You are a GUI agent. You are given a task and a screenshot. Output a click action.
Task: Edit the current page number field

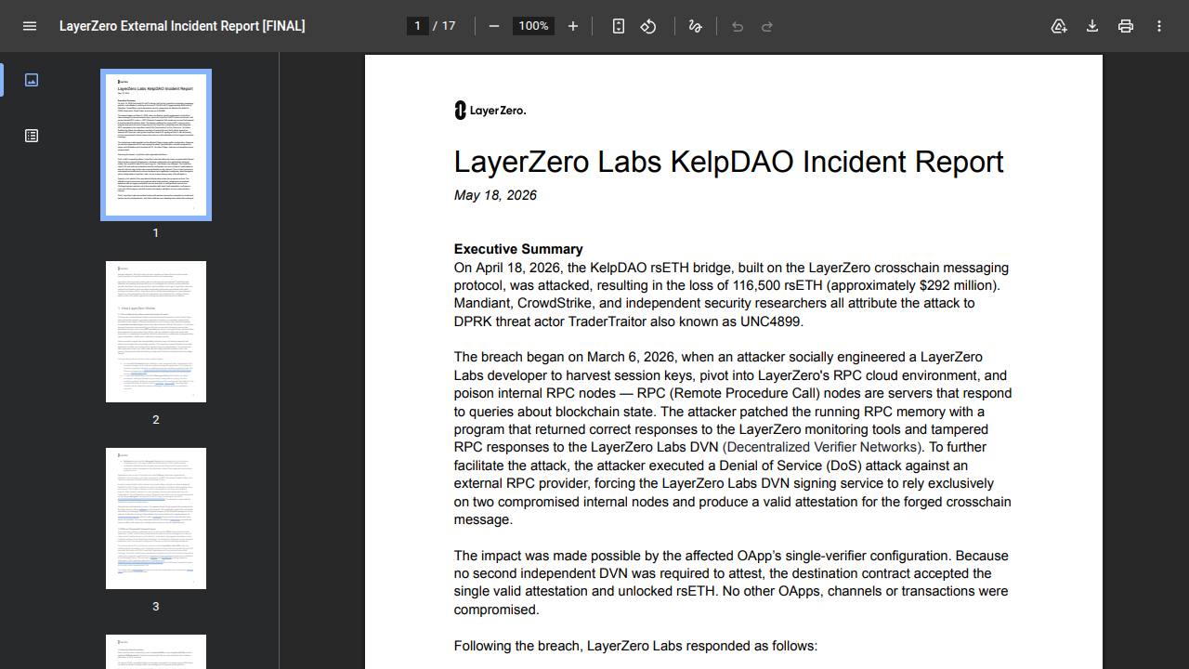point(418,26)
